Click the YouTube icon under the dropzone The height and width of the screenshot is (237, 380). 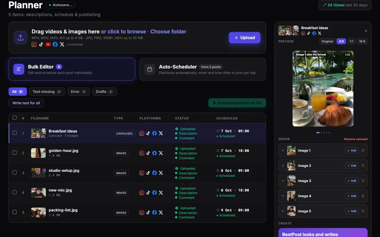pyautogui.click(x=48, y=44)
